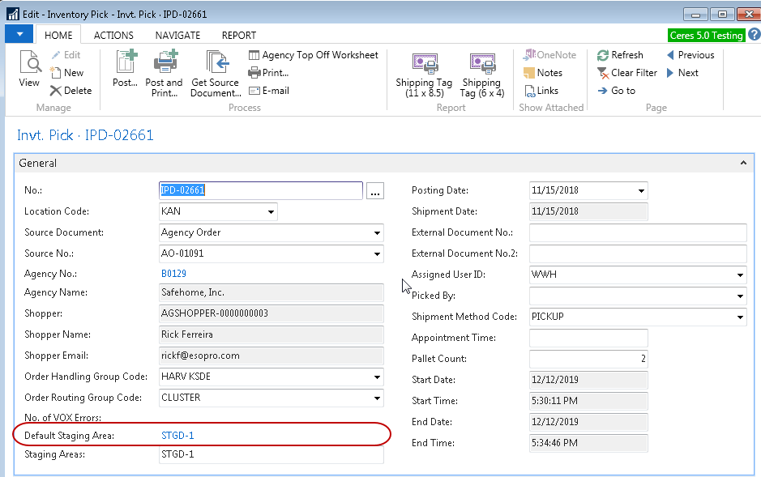The width and height of the screenshot is (761, 477).
Task: Switch to the ACTIONS ribbon tab
Action: tap(113, 36)
